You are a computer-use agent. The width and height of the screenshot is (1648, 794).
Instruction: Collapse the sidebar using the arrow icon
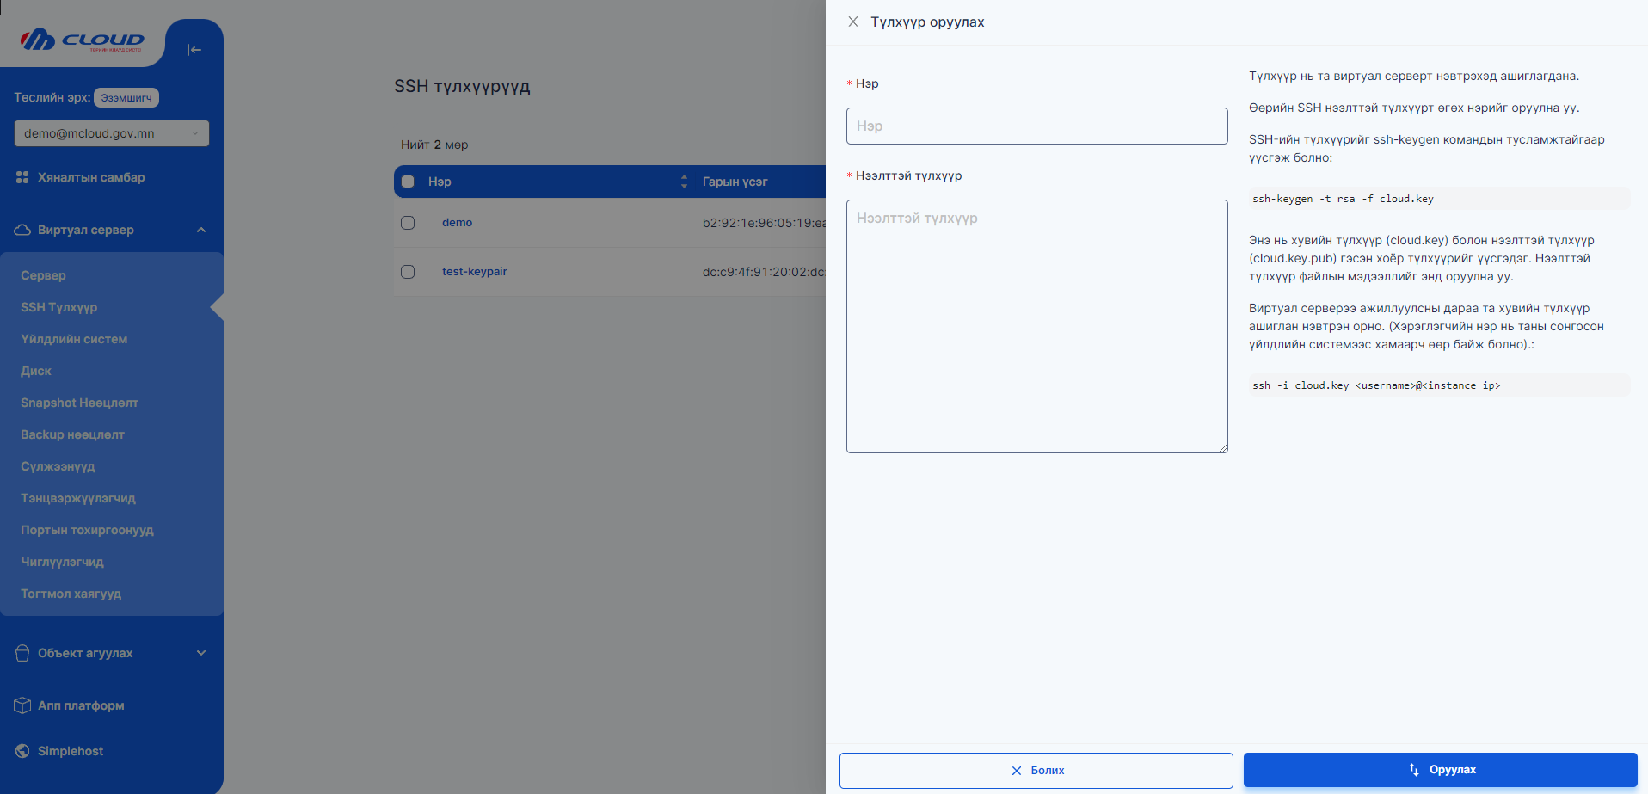[x=194, y=49]
